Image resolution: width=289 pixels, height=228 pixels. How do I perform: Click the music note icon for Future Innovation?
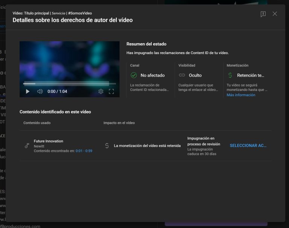pyautogui.click(x=27, y=146)
